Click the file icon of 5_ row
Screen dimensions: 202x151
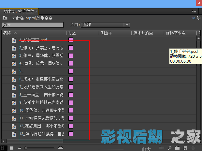[14, 72]
